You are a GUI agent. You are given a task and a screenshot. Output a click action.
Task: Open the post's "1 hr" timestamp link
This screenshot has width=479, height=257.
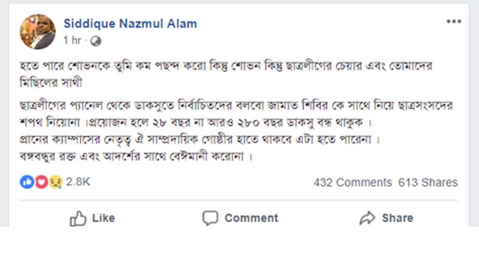point(73,41)
